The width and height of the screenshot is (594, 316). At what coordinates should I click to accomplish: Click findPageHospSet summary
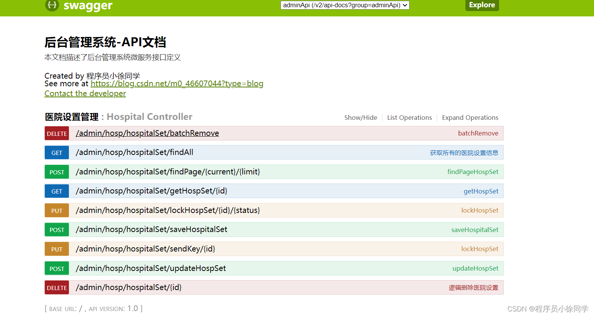[x=473, y=172]
